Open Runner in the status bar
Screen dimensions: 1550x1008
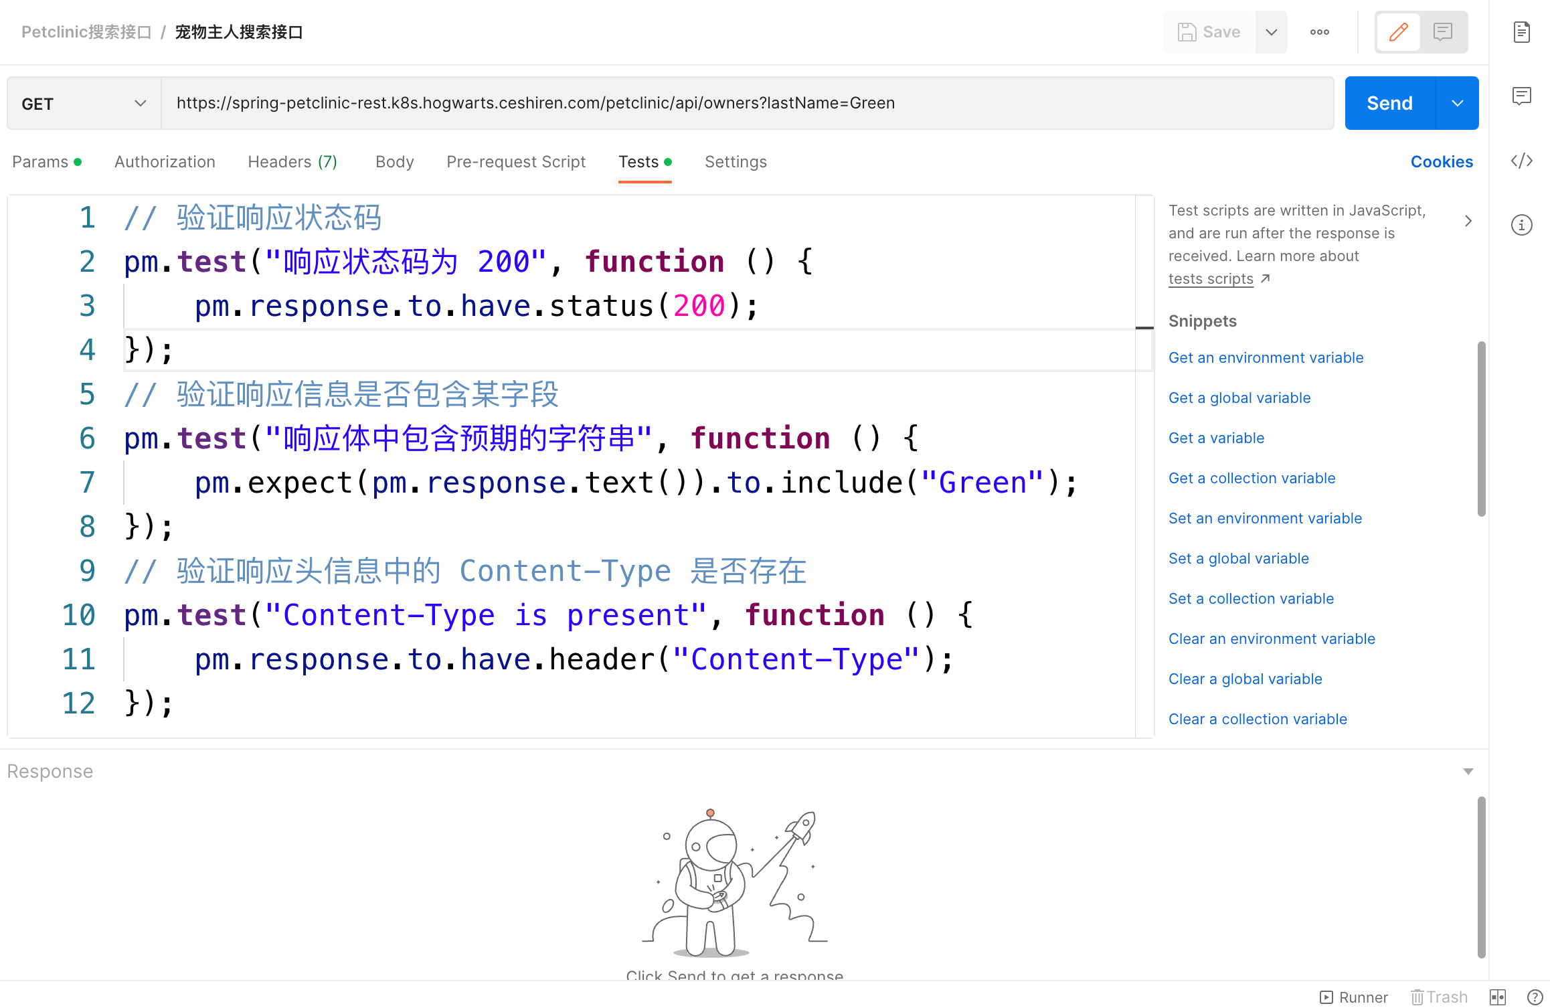click(1354, 997)
